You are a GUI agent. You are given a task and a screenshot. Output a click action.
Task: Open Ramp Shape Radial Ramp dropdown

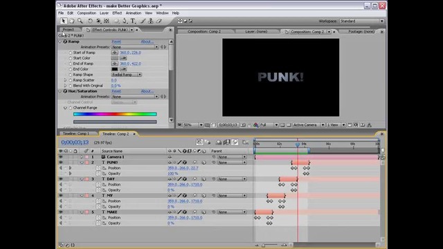click(127, 75)
